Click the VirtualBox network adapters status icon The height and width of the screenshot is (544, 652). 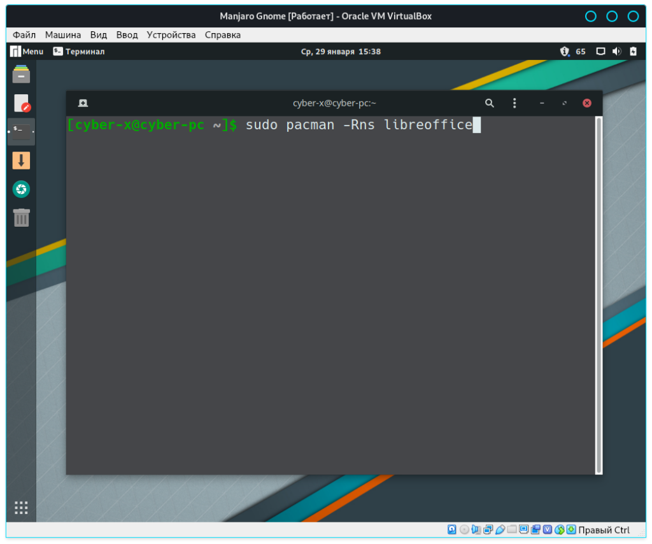[488, 529]
